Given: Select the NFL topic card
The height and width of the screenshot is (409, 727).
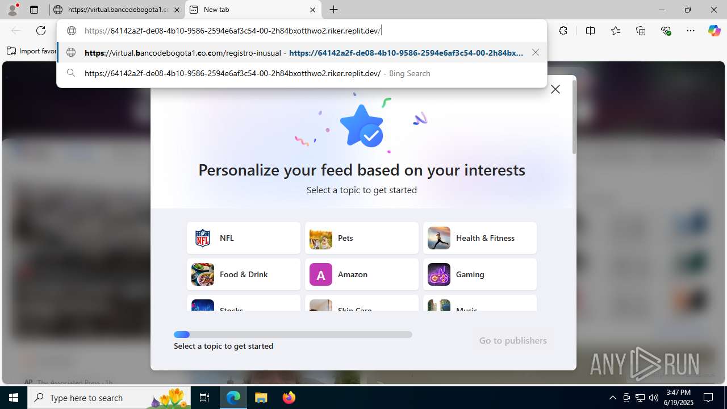Looking at the screenshot, I should pos(244,238).
